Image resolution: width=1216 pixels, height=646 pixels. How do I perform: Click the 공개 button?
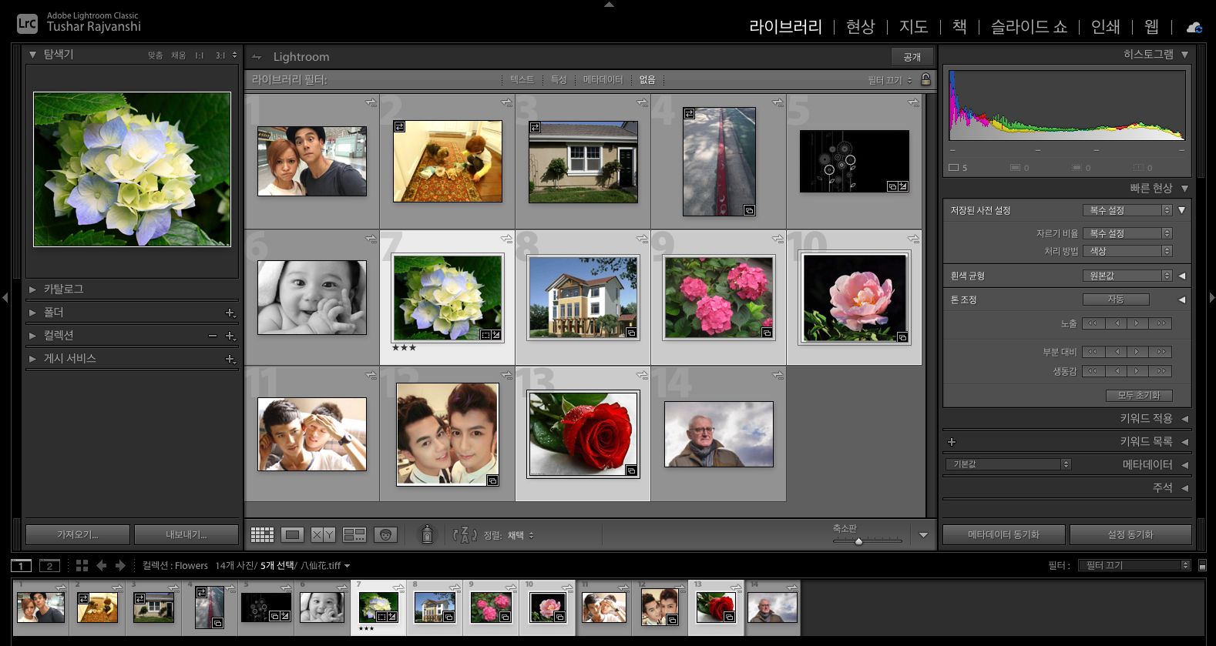912,57
